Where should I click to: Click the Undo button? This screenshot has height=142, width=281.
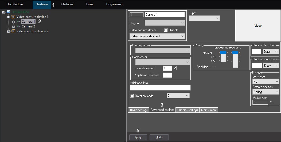click(x=159, y=137)
